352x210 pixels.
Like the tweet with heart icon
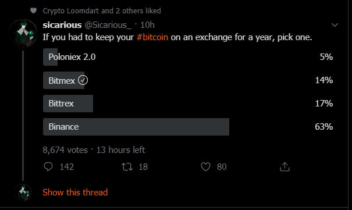[x=205, y=167]
